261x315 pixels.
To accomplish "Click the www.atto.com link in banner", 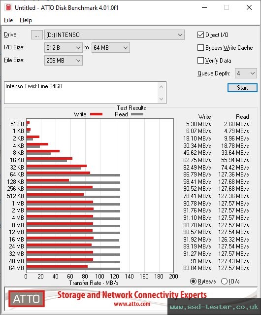I will click(132, 304).
